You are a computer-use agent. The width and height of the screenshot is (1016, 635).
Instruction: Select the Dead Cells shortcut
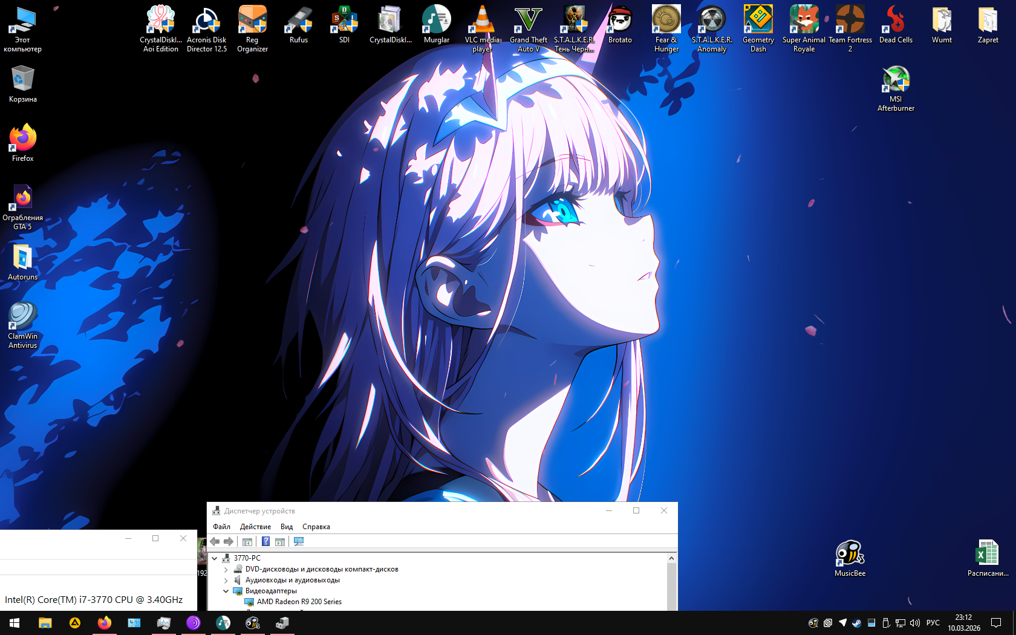(x=896, y=25)
